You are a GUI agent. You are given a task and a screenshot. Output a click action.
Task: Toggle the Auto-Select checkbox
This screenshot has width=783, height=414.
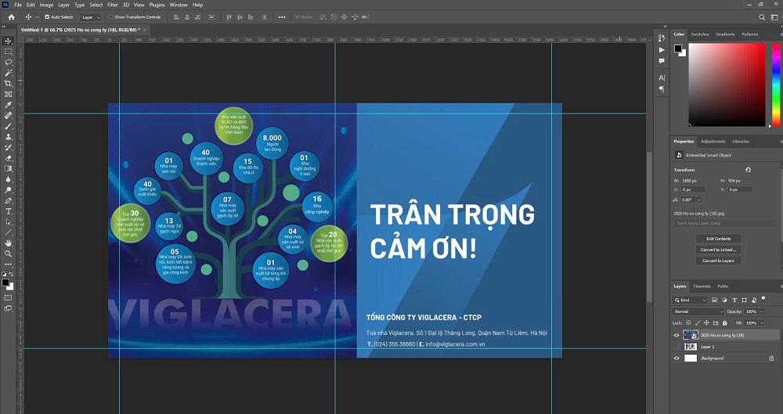48,17
